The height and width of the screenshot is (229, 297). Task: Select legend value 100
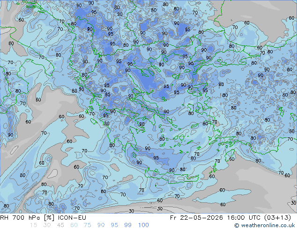coord(143,225)
